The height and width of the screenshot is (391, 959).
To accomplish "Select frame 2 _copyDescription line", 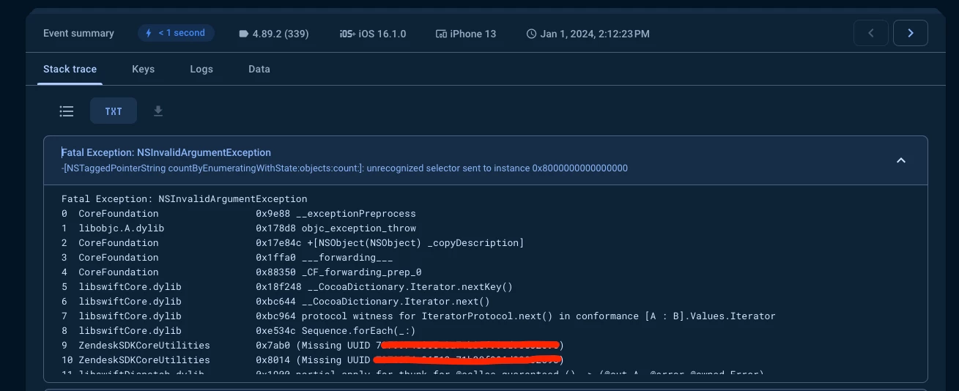I will point(293,243).
